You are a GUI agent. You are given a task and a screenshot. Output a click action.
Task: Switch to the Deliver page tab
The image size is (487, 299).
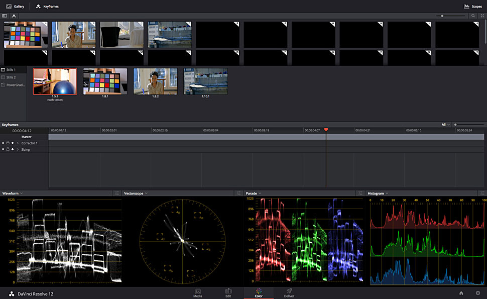tap(289, 293)
